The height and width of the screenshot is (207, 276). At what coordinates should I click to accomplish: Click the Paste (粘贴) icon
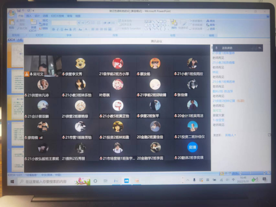point(11,24)
